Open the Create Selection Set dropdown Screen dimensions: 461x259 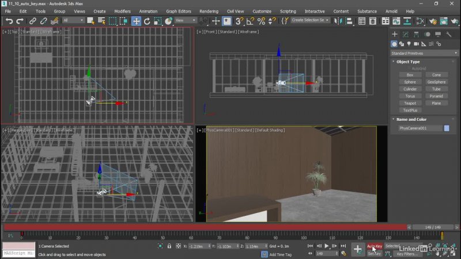(310, 20)
